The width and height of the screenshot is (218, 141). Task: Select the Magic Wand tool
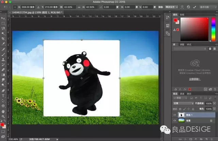click(3, 33)
